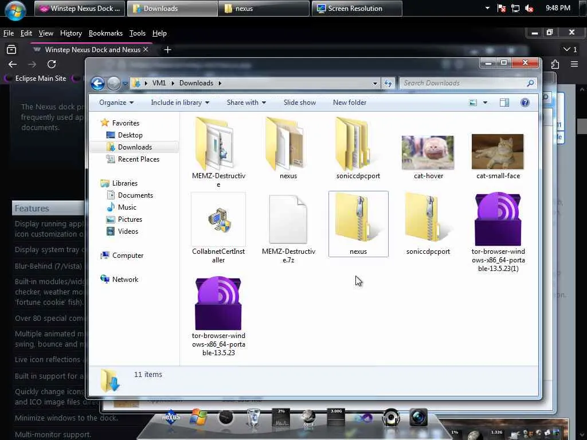Viewport: 587px width, 440px height.
Task: Expand the VM1 breadcrumb arrow
Action: point(173,83)
